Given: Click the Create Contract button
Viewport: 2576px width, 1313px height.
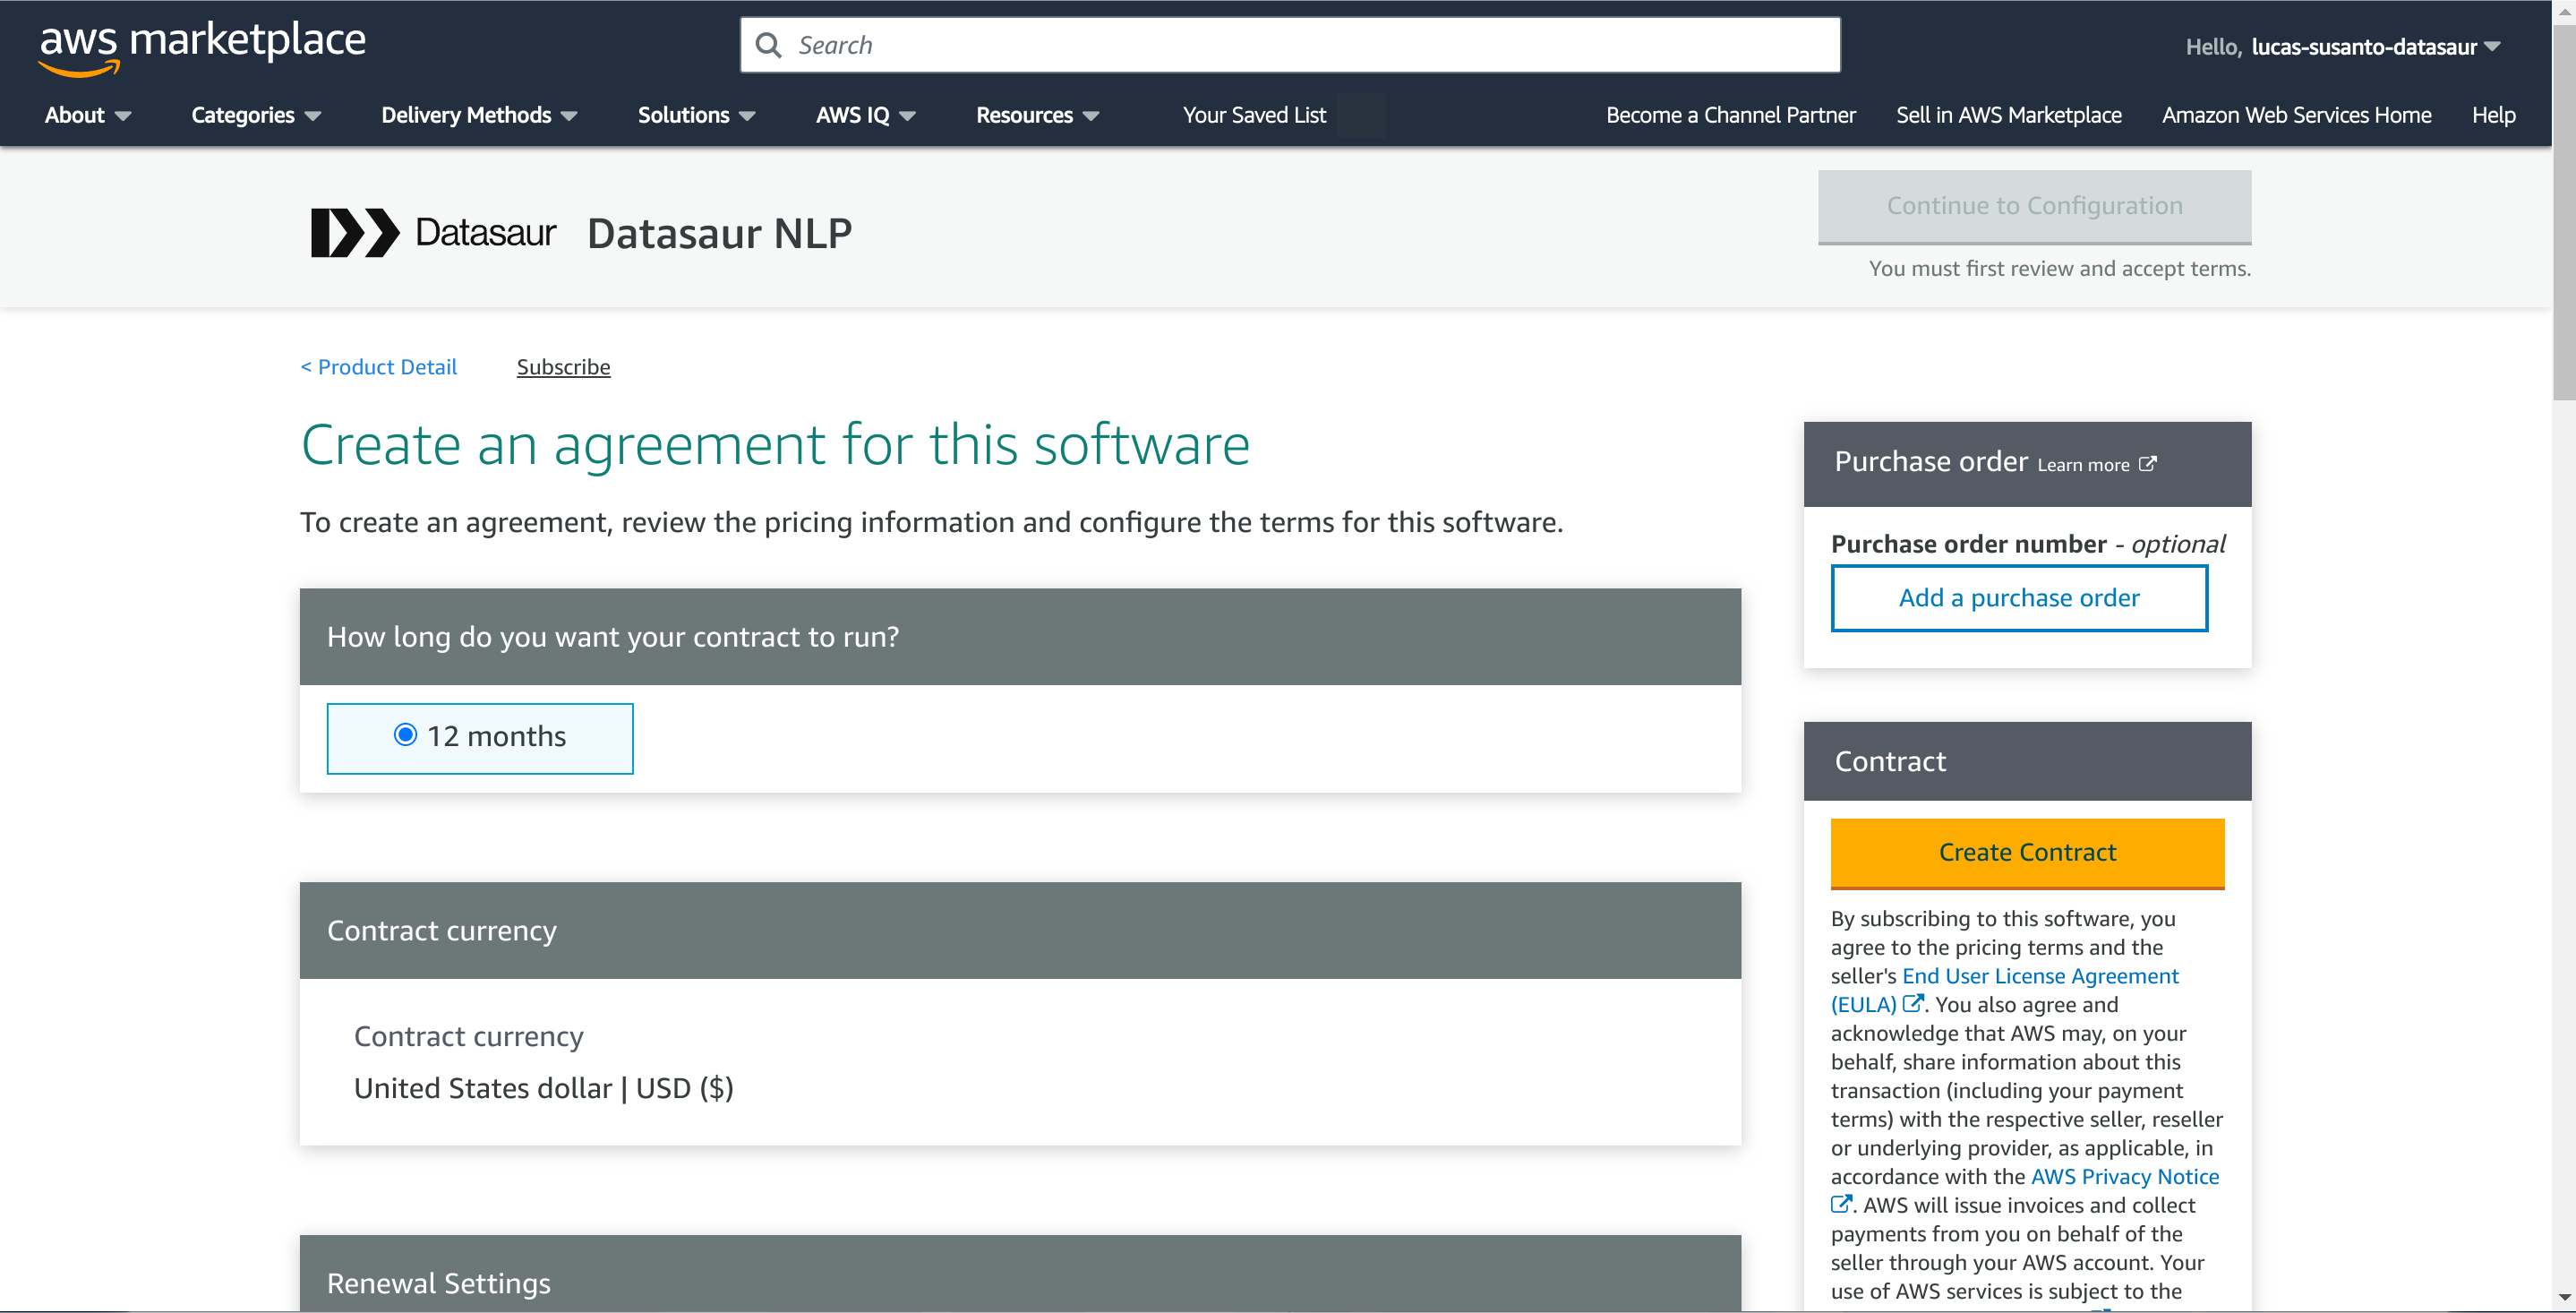Looking at the screenshot, I should 2027,853.
